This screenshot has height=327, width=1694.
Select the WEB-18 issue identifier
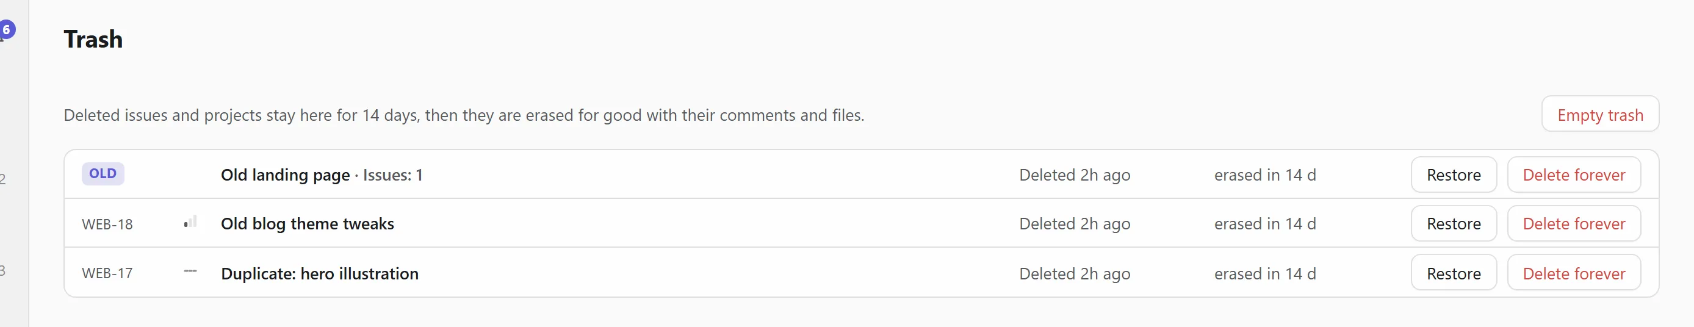click(107, 225)
